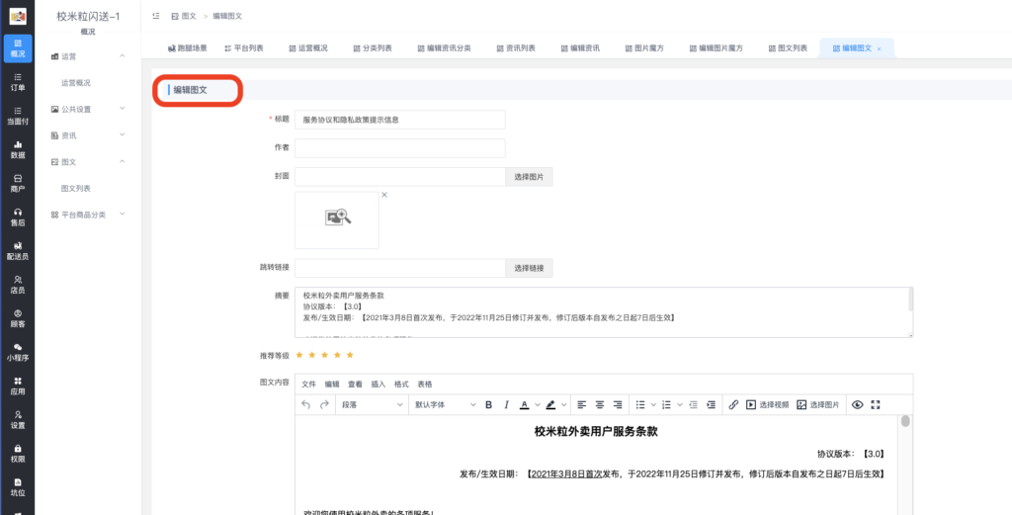The width and height of the screenshot is (1012, 515).
Task: Open the bullet list style dropdown arrow
Action: click(653, 404)
